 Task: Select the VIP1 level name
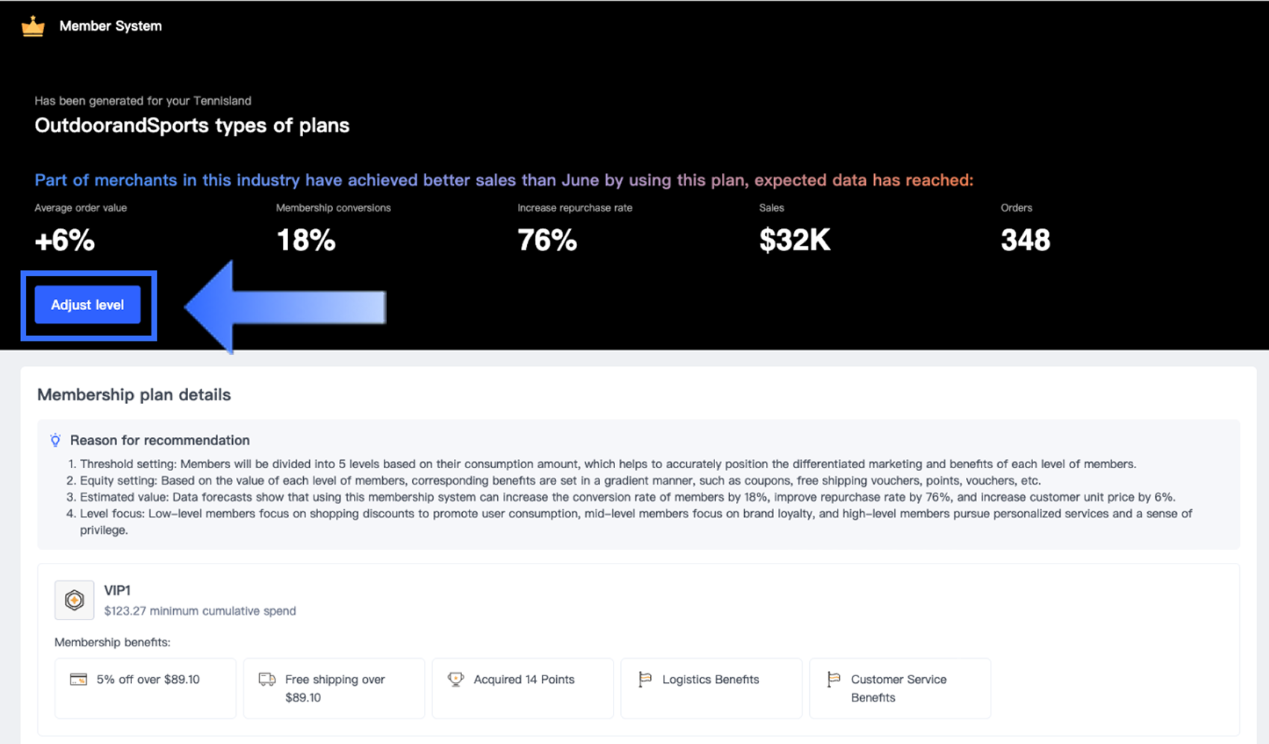[117, 590]
